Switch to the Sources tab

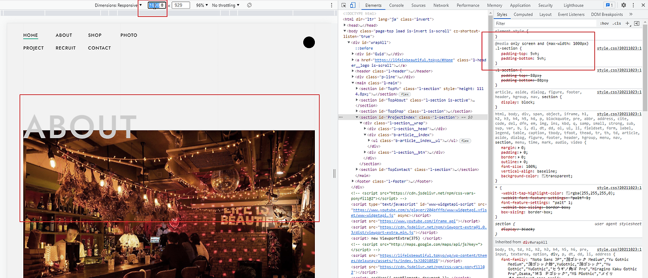(x=419, y=5)
